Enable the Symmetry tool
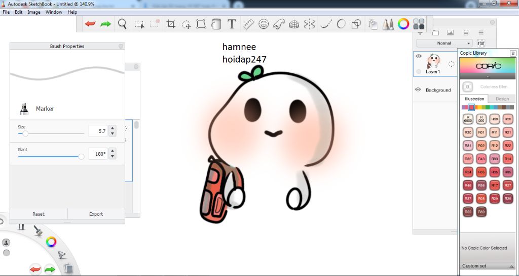This screenshot has width=519, height=276. [309, 24]
